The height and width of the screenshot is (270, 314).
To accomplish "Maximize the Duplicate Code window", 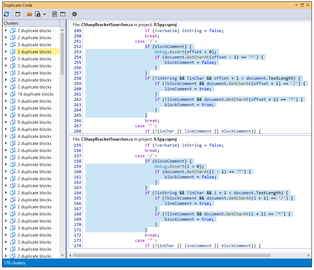I will click(303, 5).
